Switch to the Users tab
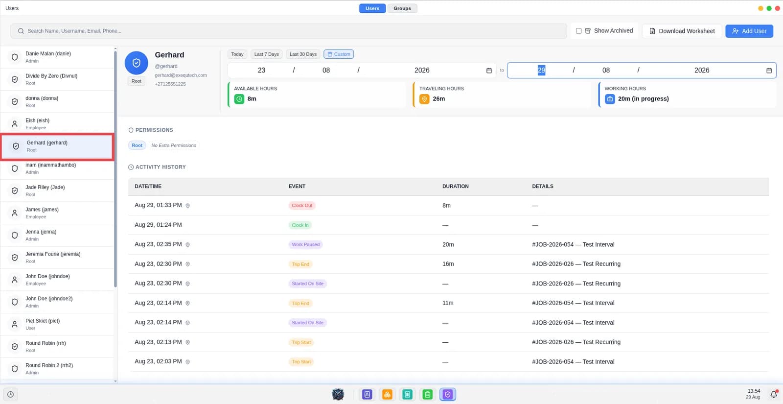 tap(372, 8)
